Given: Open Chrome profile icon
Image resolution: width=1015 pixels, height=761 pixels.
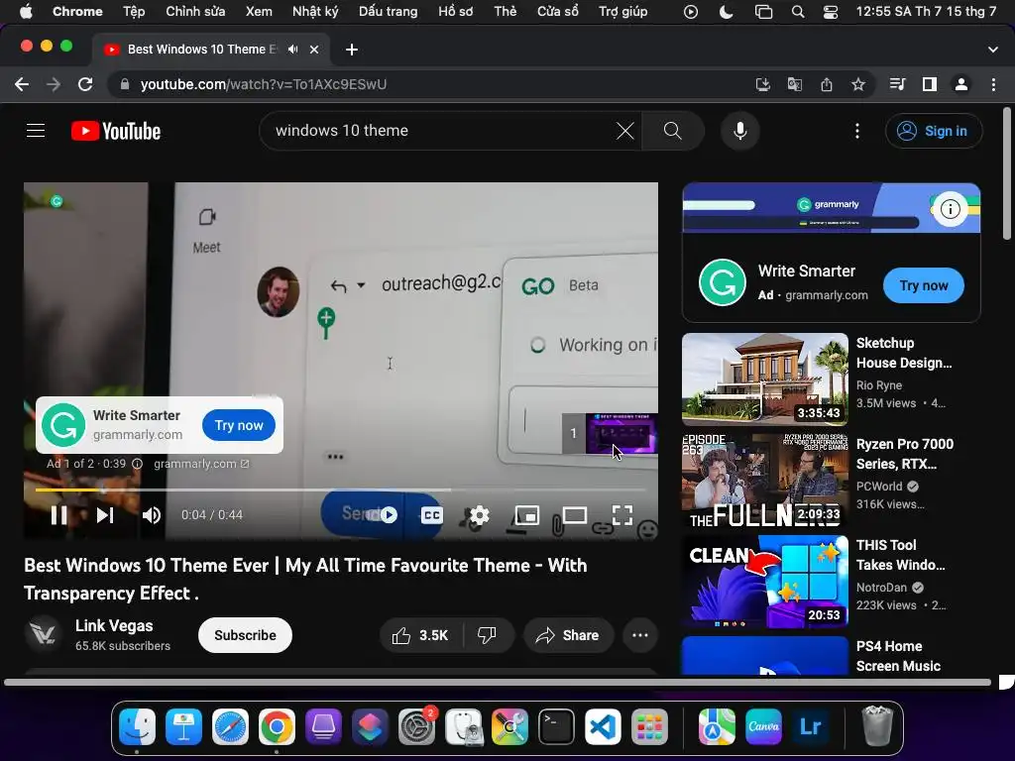Looking at the screenshot, I should 961,84.
